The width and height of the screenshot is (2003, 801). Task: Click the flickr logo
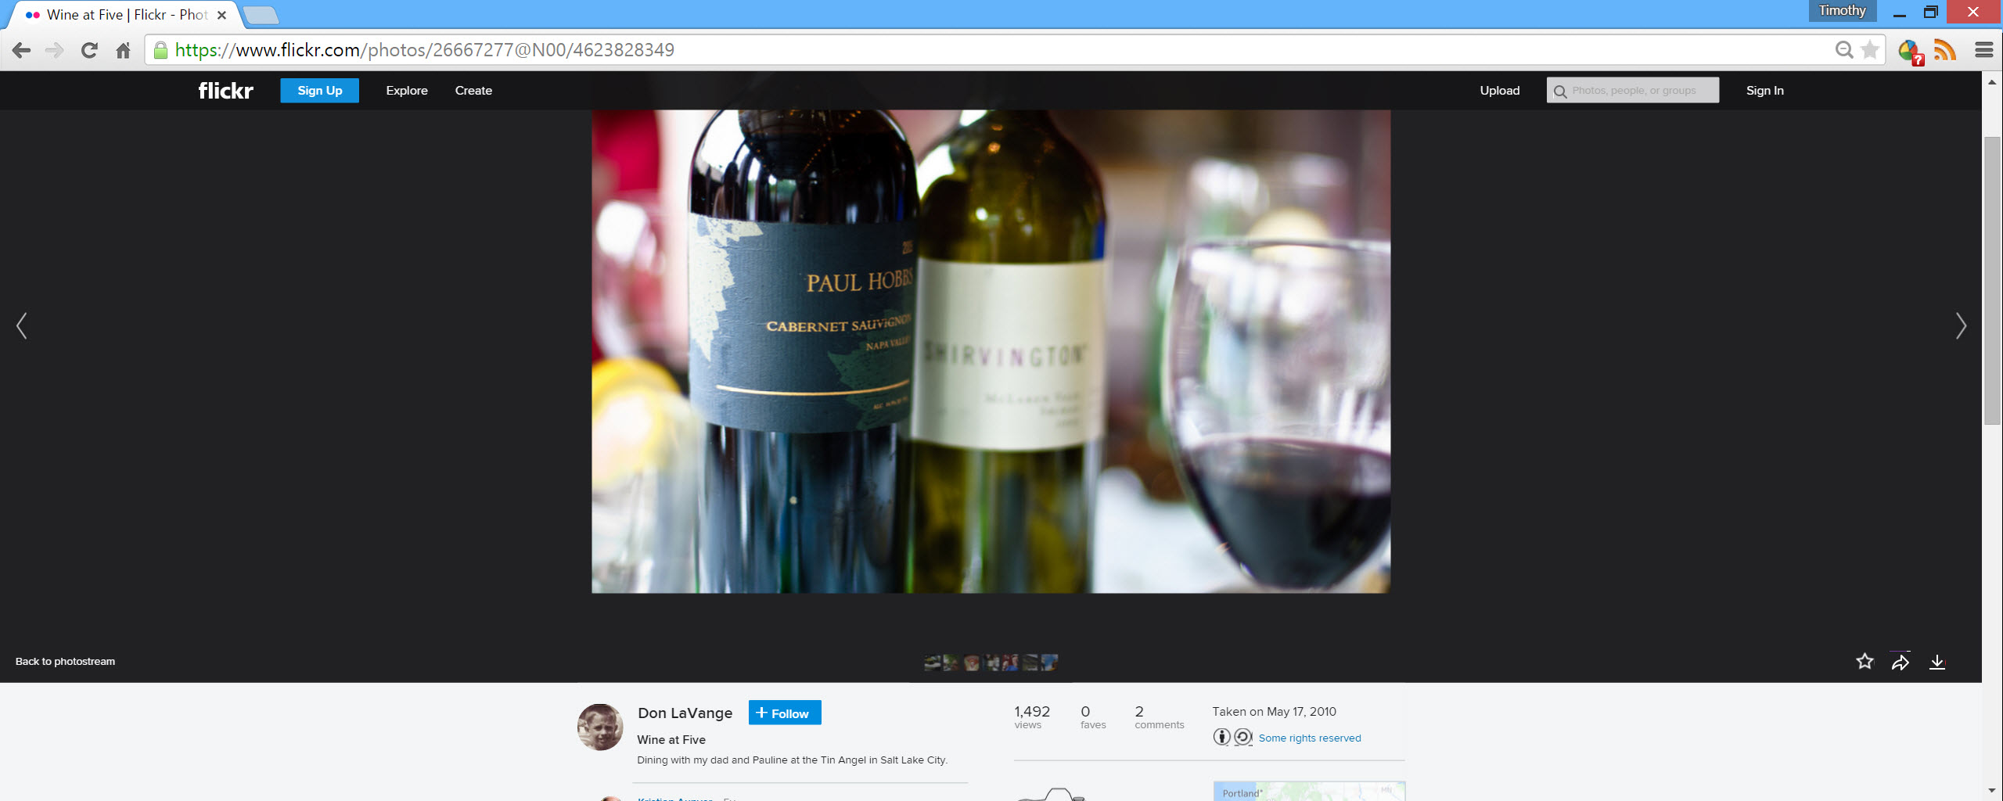pyautogui.click(x=225, y=91)
